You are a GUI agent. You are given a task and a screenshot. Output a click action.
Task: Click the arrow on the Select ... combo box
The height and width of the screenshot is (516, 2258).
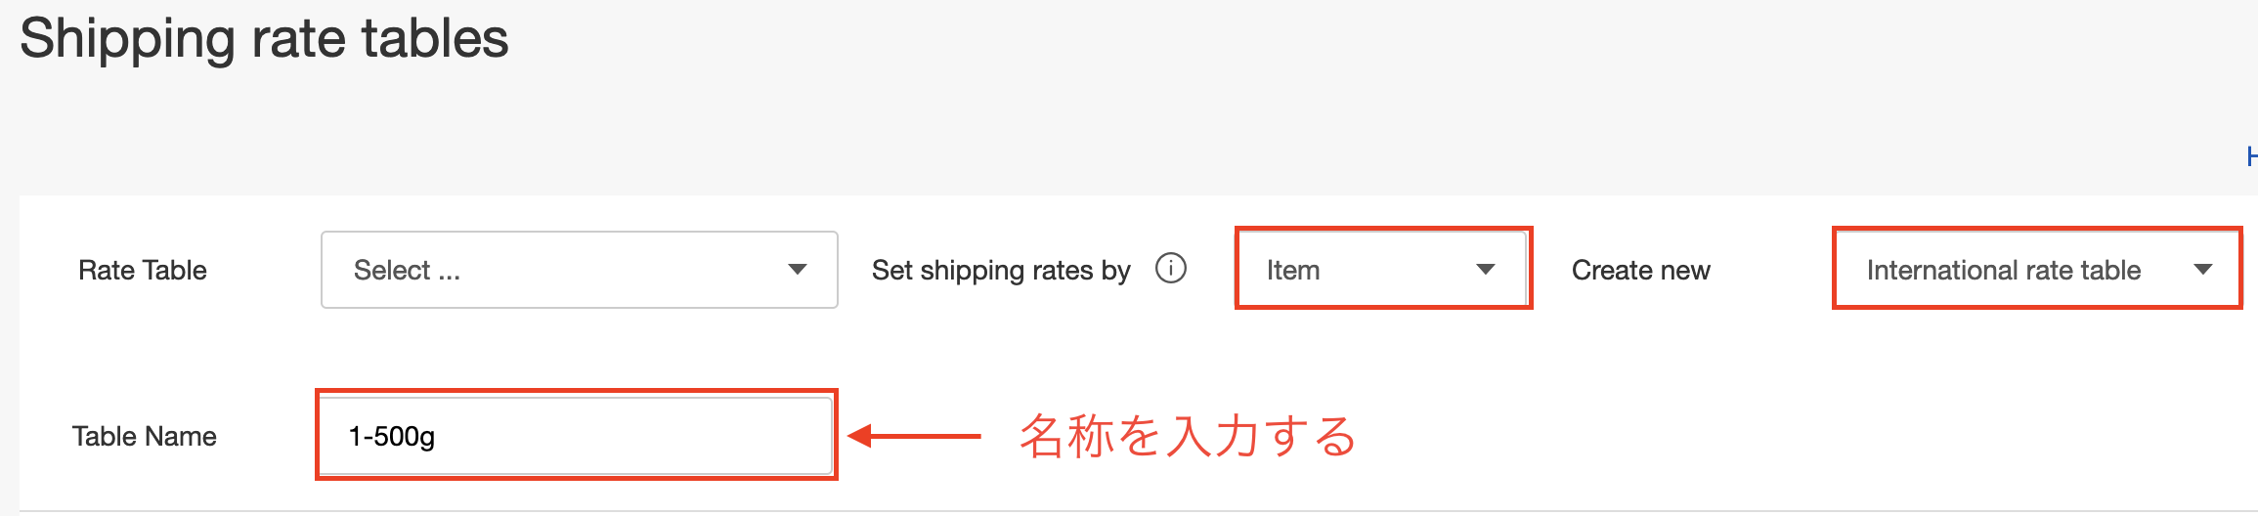798,270
